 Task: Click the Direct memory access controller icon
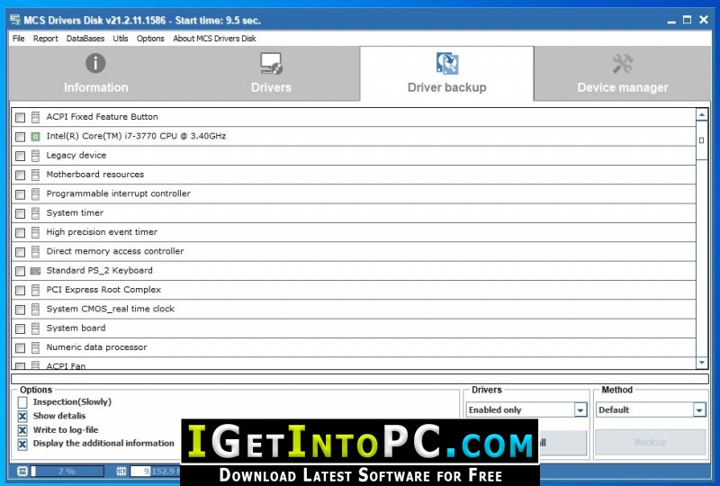pos(35,252)
